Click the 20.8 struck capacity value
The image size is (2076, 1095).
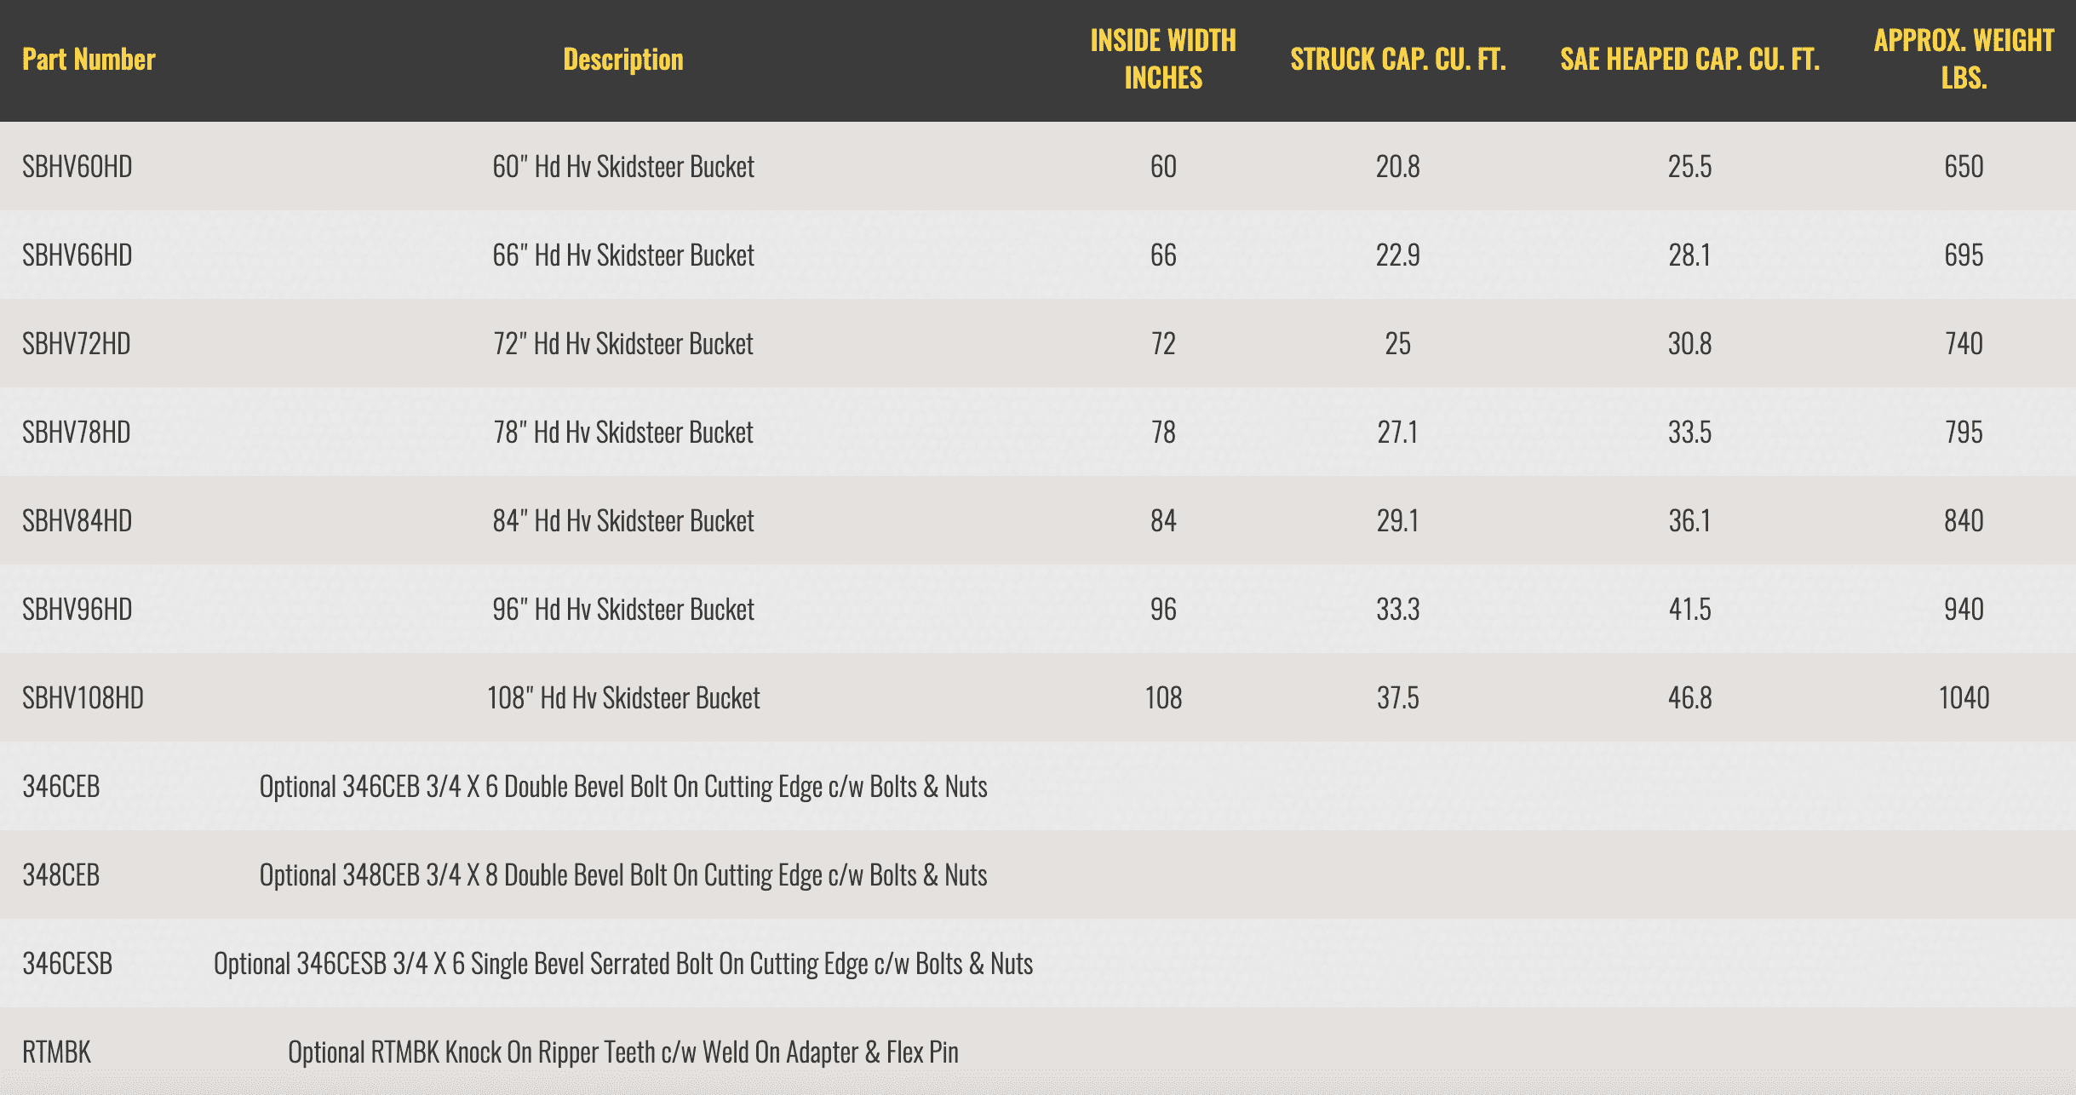coord(1398,167)
